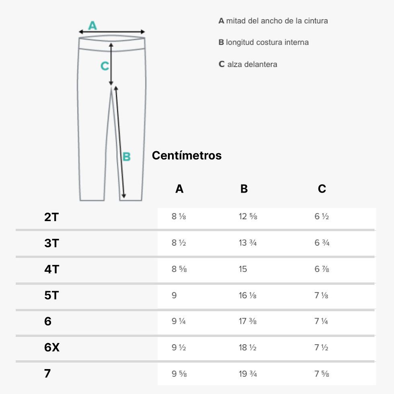Select the 4T size row label
394x394 pixels.
pyautogui.click(x=52, y=269)
